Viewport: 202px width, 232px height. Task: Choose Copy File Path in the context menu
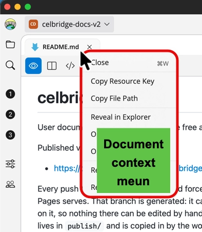tap(130, 99)
